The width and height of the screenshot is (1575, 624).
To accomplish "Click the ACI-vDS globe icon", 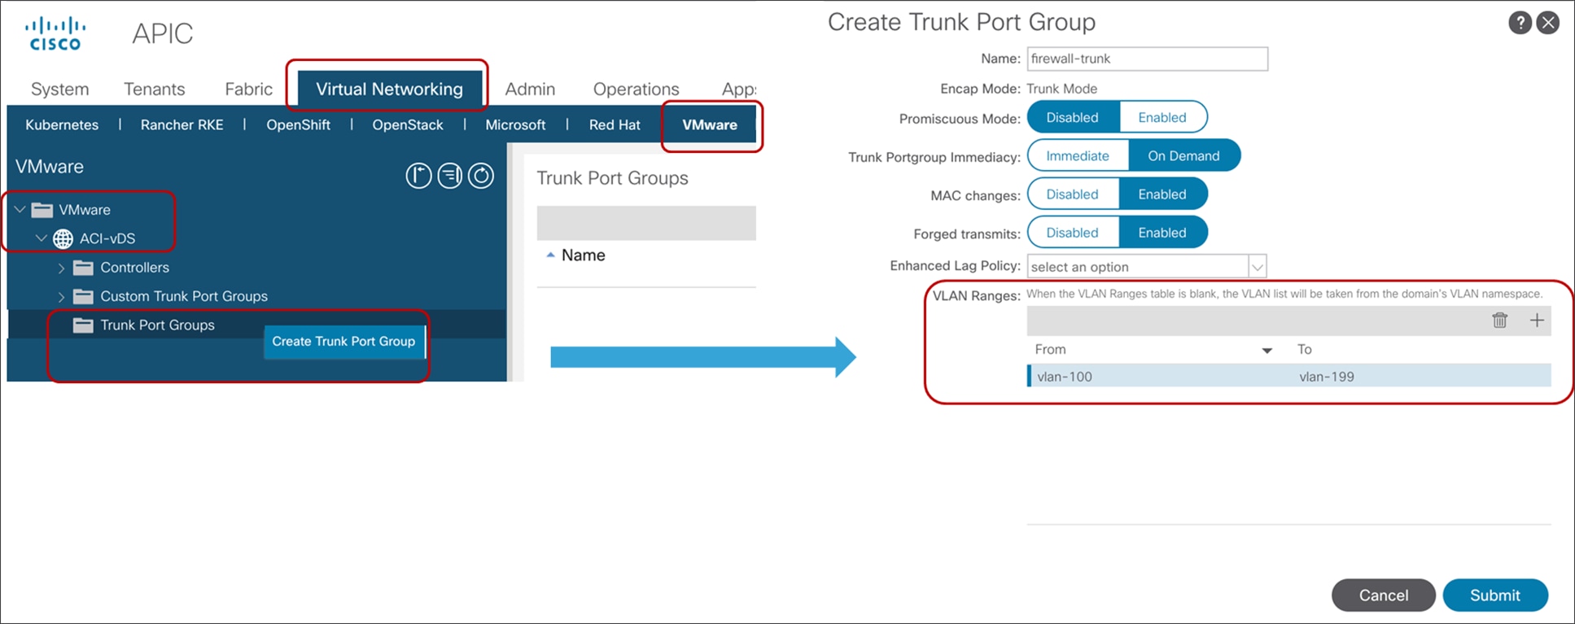I will click(63, 238).
